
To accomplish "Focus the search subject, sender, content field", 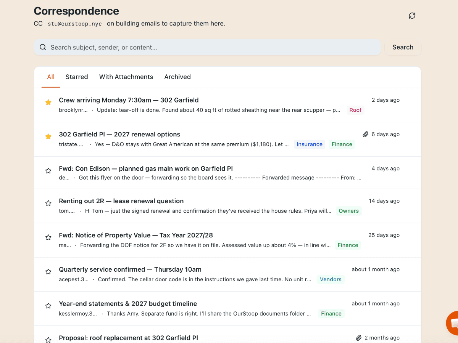I will pyautogui.click(x=207, y=47).
